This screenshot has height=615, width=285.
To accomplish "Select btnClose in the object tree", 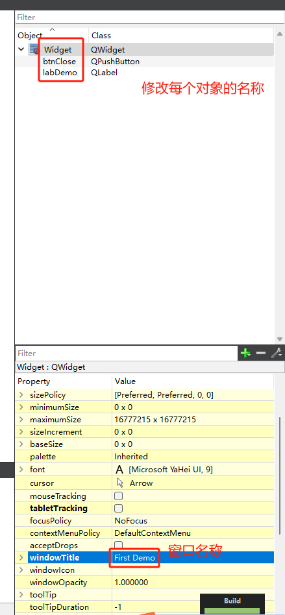I will coord(59,61).
